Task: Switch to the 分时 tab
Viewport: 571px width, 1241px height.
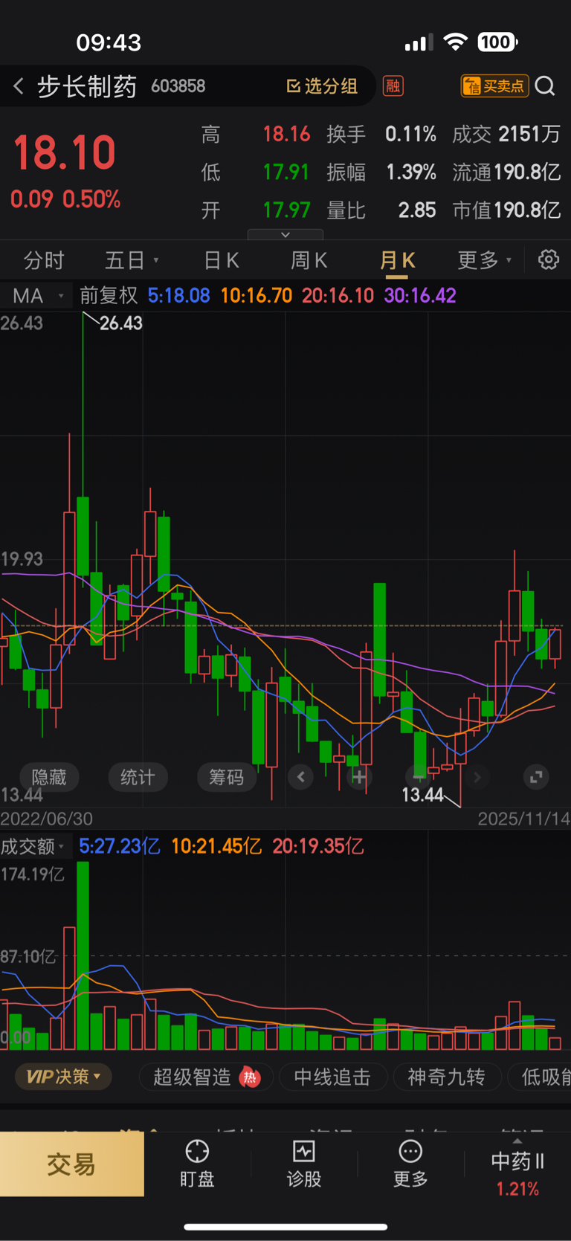Action: click(x=44, y=260)
